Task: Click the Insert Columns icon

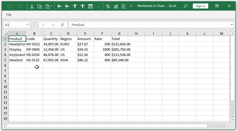Action: [75, 6]
